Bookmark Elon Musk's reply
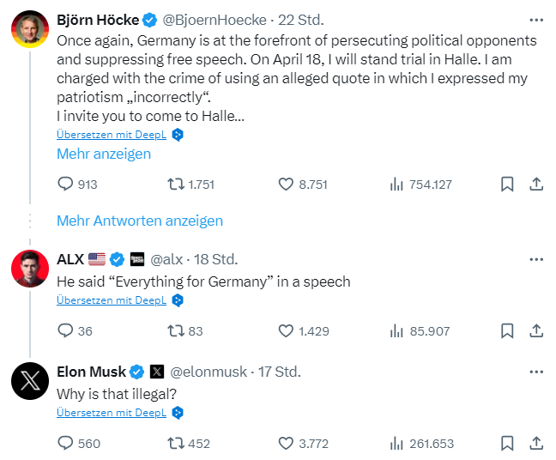 pyautogui.click(x=507, y=443)
